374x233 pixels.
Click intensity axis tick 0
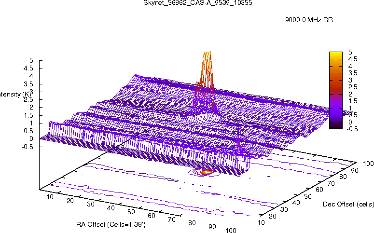[x=31, y=139]
